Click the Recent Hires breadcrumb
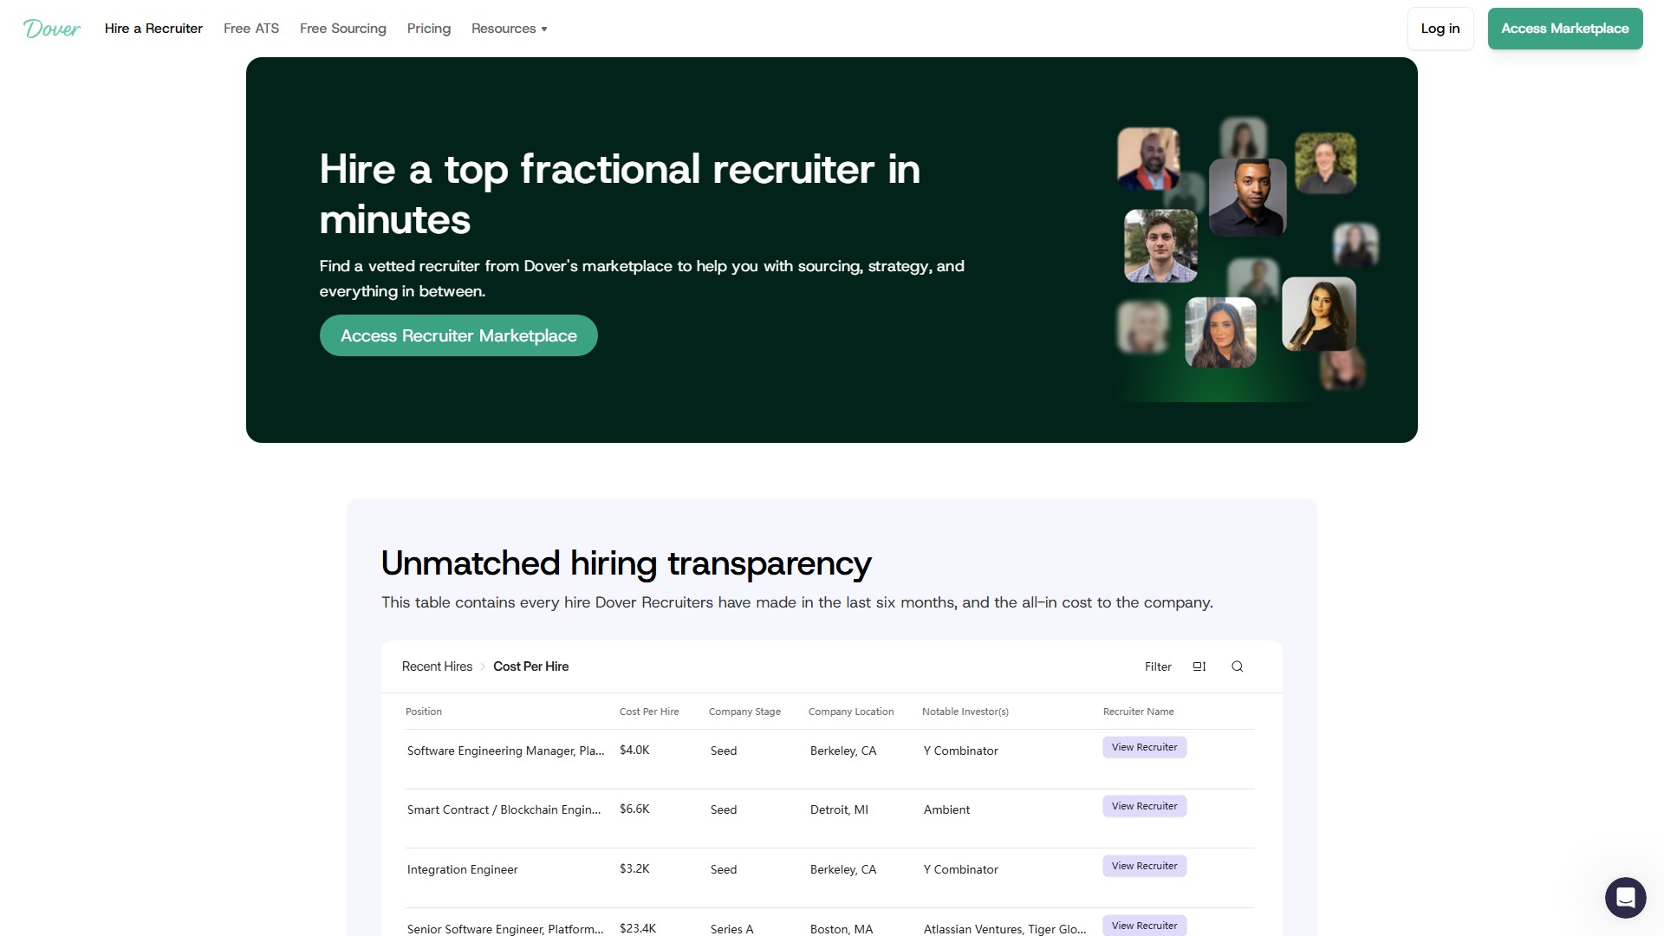 click(437, 666)
